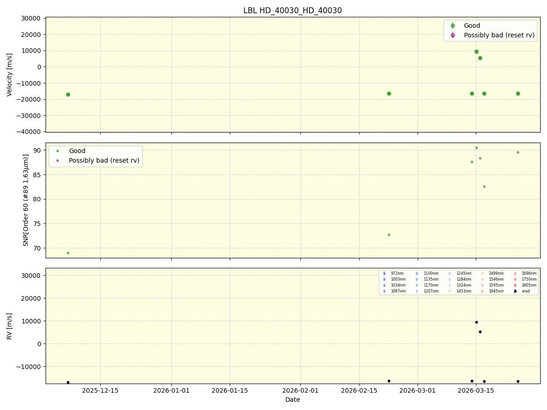Click the RV [m/s] axis label
The image size is (547, 410).
(10, 326)
